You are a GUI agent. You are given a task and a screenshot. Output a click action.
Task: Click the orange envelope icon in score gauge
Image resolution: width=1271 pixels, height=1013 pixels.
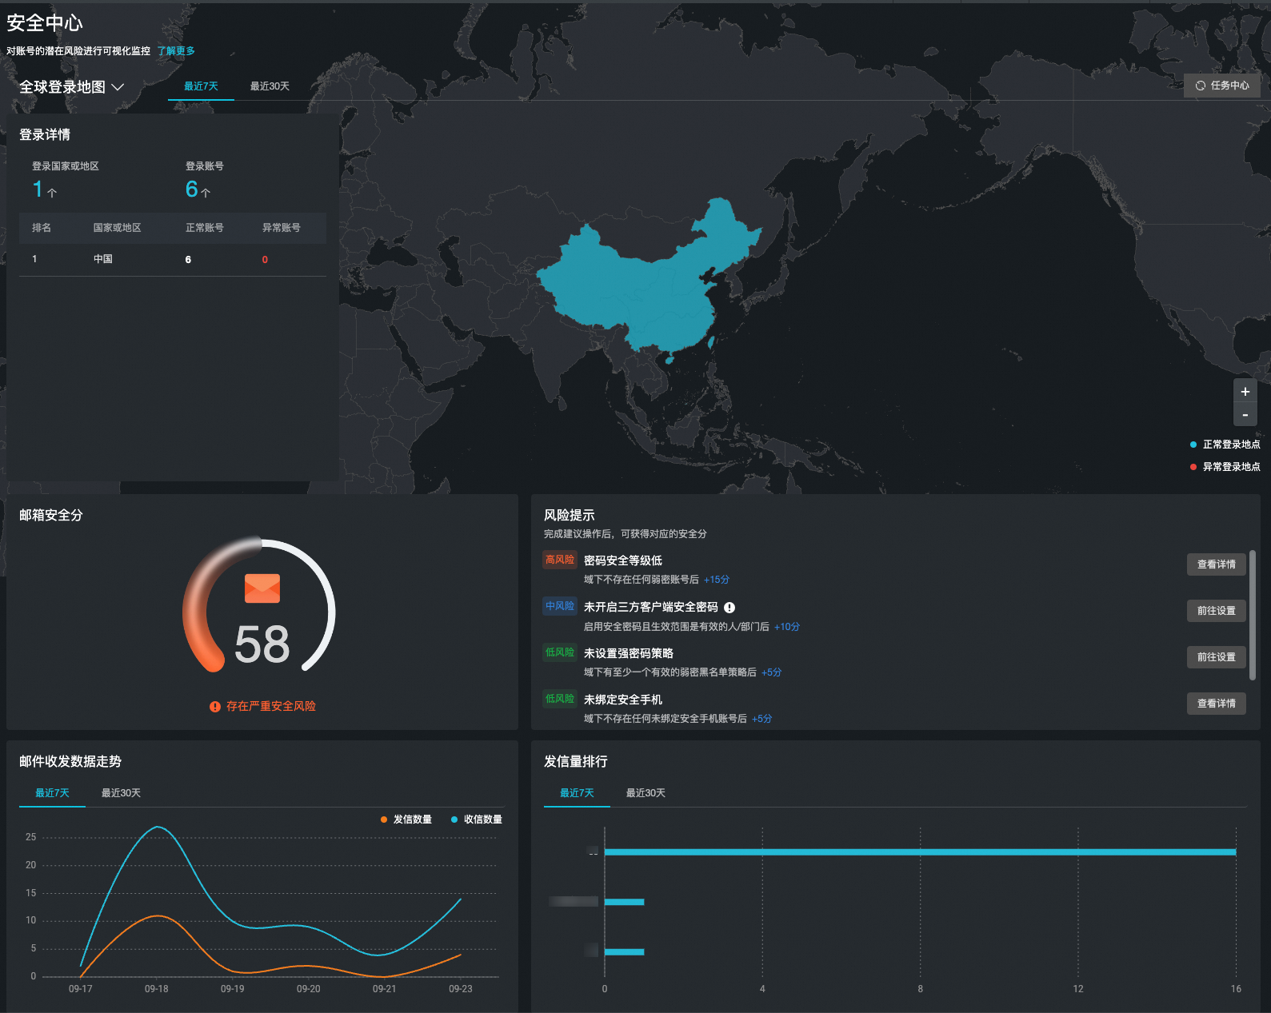262,588
